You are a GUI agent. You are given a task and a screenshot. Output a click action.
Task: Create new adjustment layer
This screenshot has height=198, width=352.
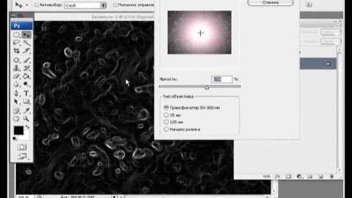tap(299, 177)
